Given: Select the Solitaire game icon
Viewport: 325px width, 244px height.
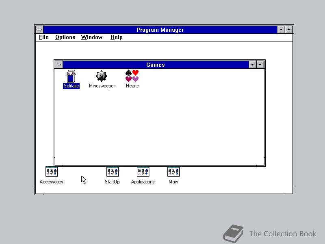Looking at the screenshot, I should (71, 76).
